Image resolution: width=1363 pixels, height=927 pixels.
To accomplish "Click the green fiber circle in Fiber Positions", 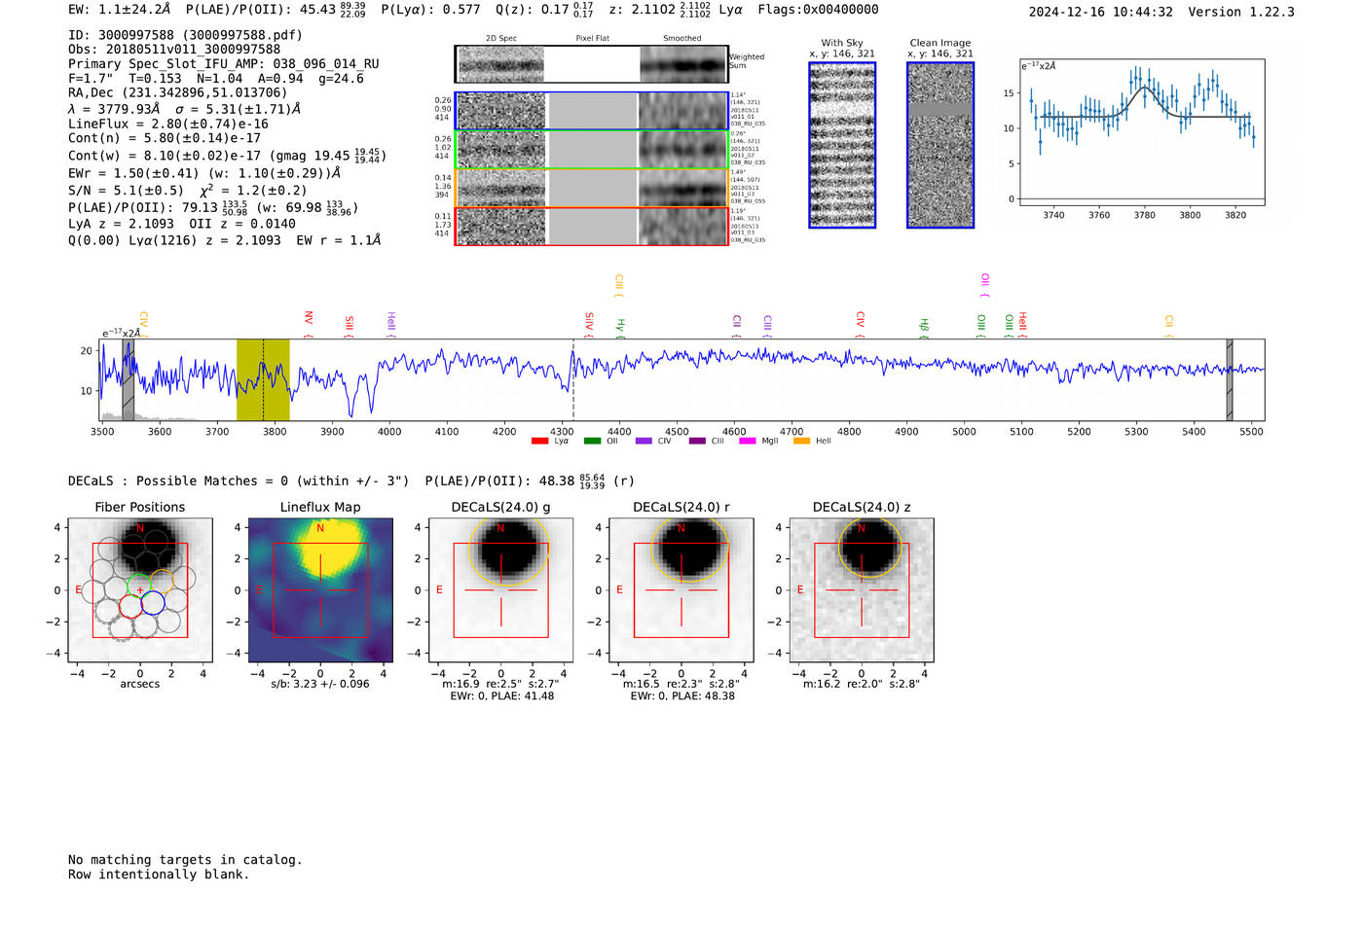I will point(140,587).
